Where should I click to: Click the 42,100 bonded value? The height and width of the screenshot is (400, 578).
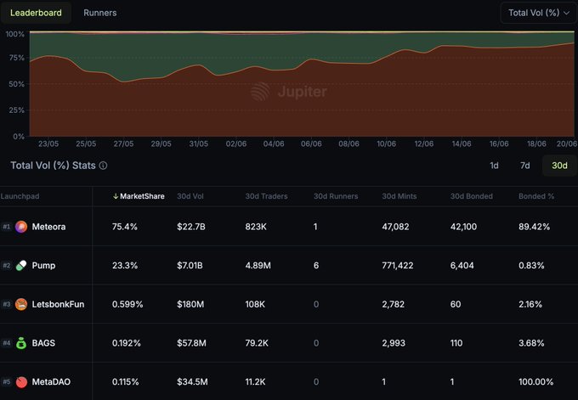click(x=463, y=227)
